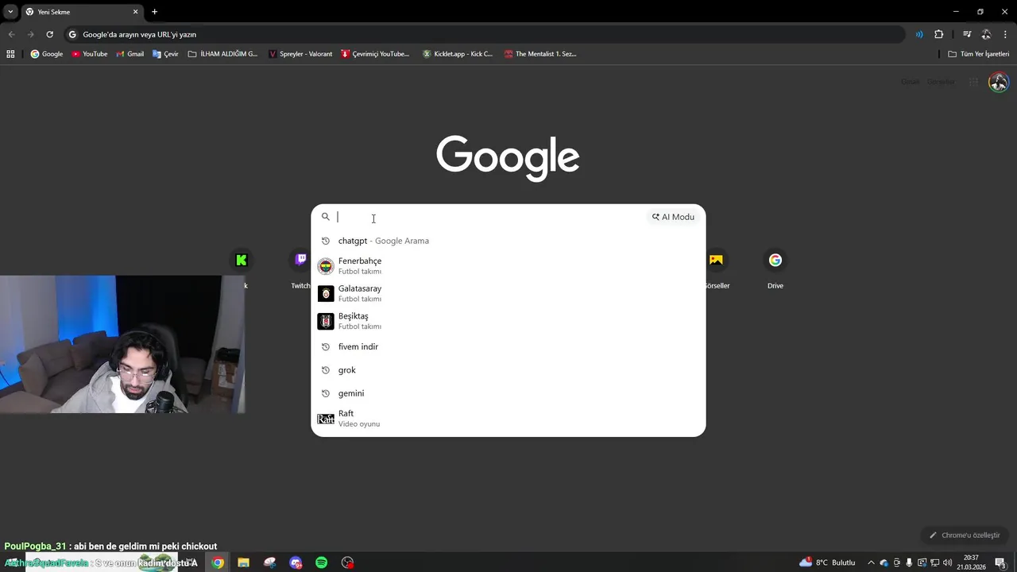Select the chatgpt search suggestion
The height and width of the screenshot is (572, 1017).
(508, 241)
